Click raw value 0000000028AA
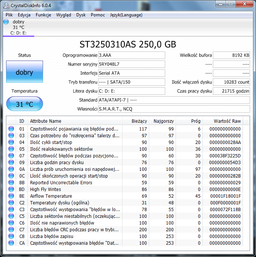Image resolution: width=256 pixels, height=257 pixels. coord(225,142)
